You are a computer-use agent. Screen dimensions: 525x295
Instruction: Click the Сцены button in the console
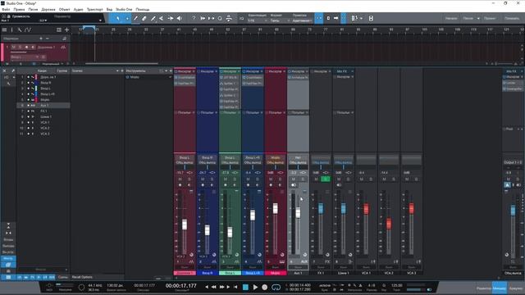point(62,277)
